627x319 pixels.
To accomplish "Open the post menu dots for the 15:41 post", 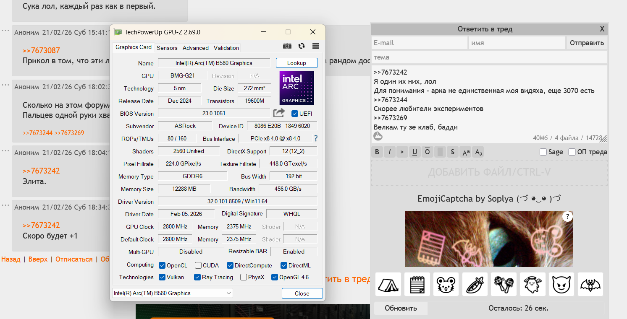I will click(x=5, y=31).
